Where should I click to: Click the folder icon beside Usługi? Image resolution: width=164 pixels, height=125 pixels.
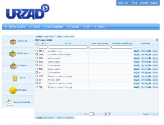point(30,27)
